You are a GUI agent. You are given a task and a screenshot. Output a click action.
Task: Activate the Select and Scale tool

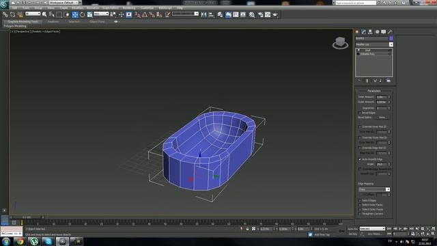pyautogui.click(x=89, y=14)
